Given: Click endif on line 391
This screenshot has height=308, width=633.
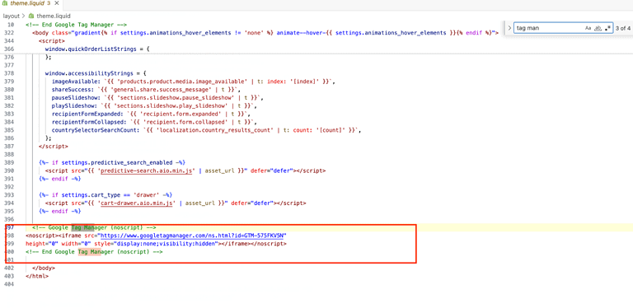Looking at the screenshot, I should pos(60,179).
